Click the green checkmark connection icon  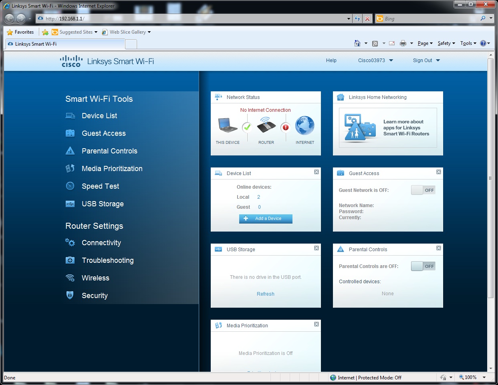(x=247, y=127)
